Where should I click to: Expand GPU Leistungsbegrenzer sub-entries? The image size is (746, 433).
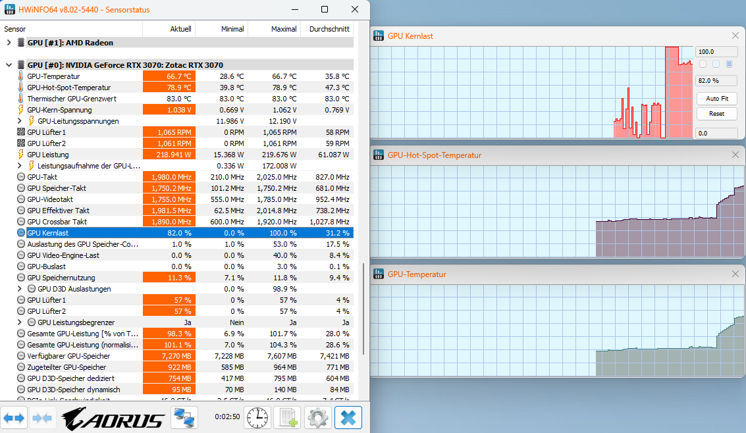pos(20,322)
